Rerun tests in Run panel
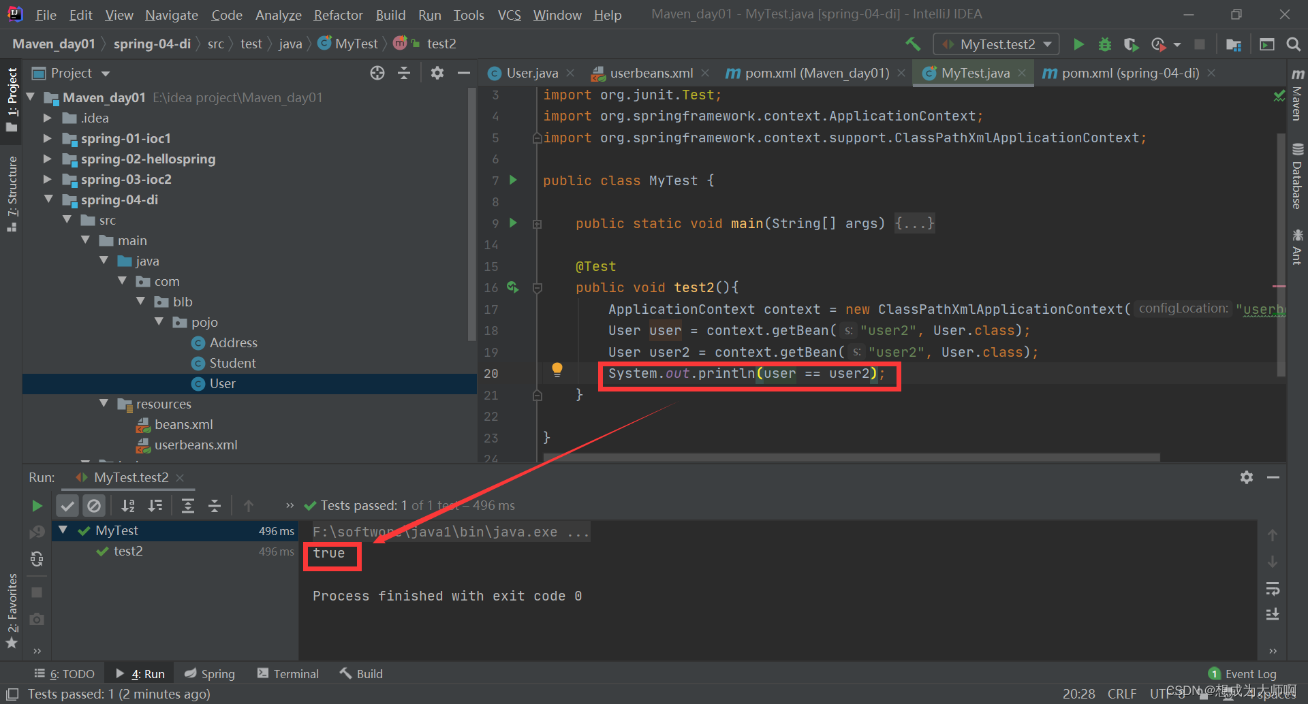Image resolution: width=1308 pixels, height=704 pixels. coord(37,506)
